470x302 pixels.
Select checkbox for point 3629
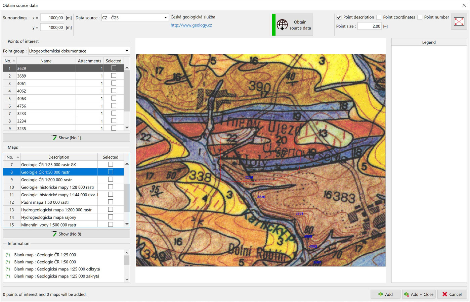(x=114, y=68)
